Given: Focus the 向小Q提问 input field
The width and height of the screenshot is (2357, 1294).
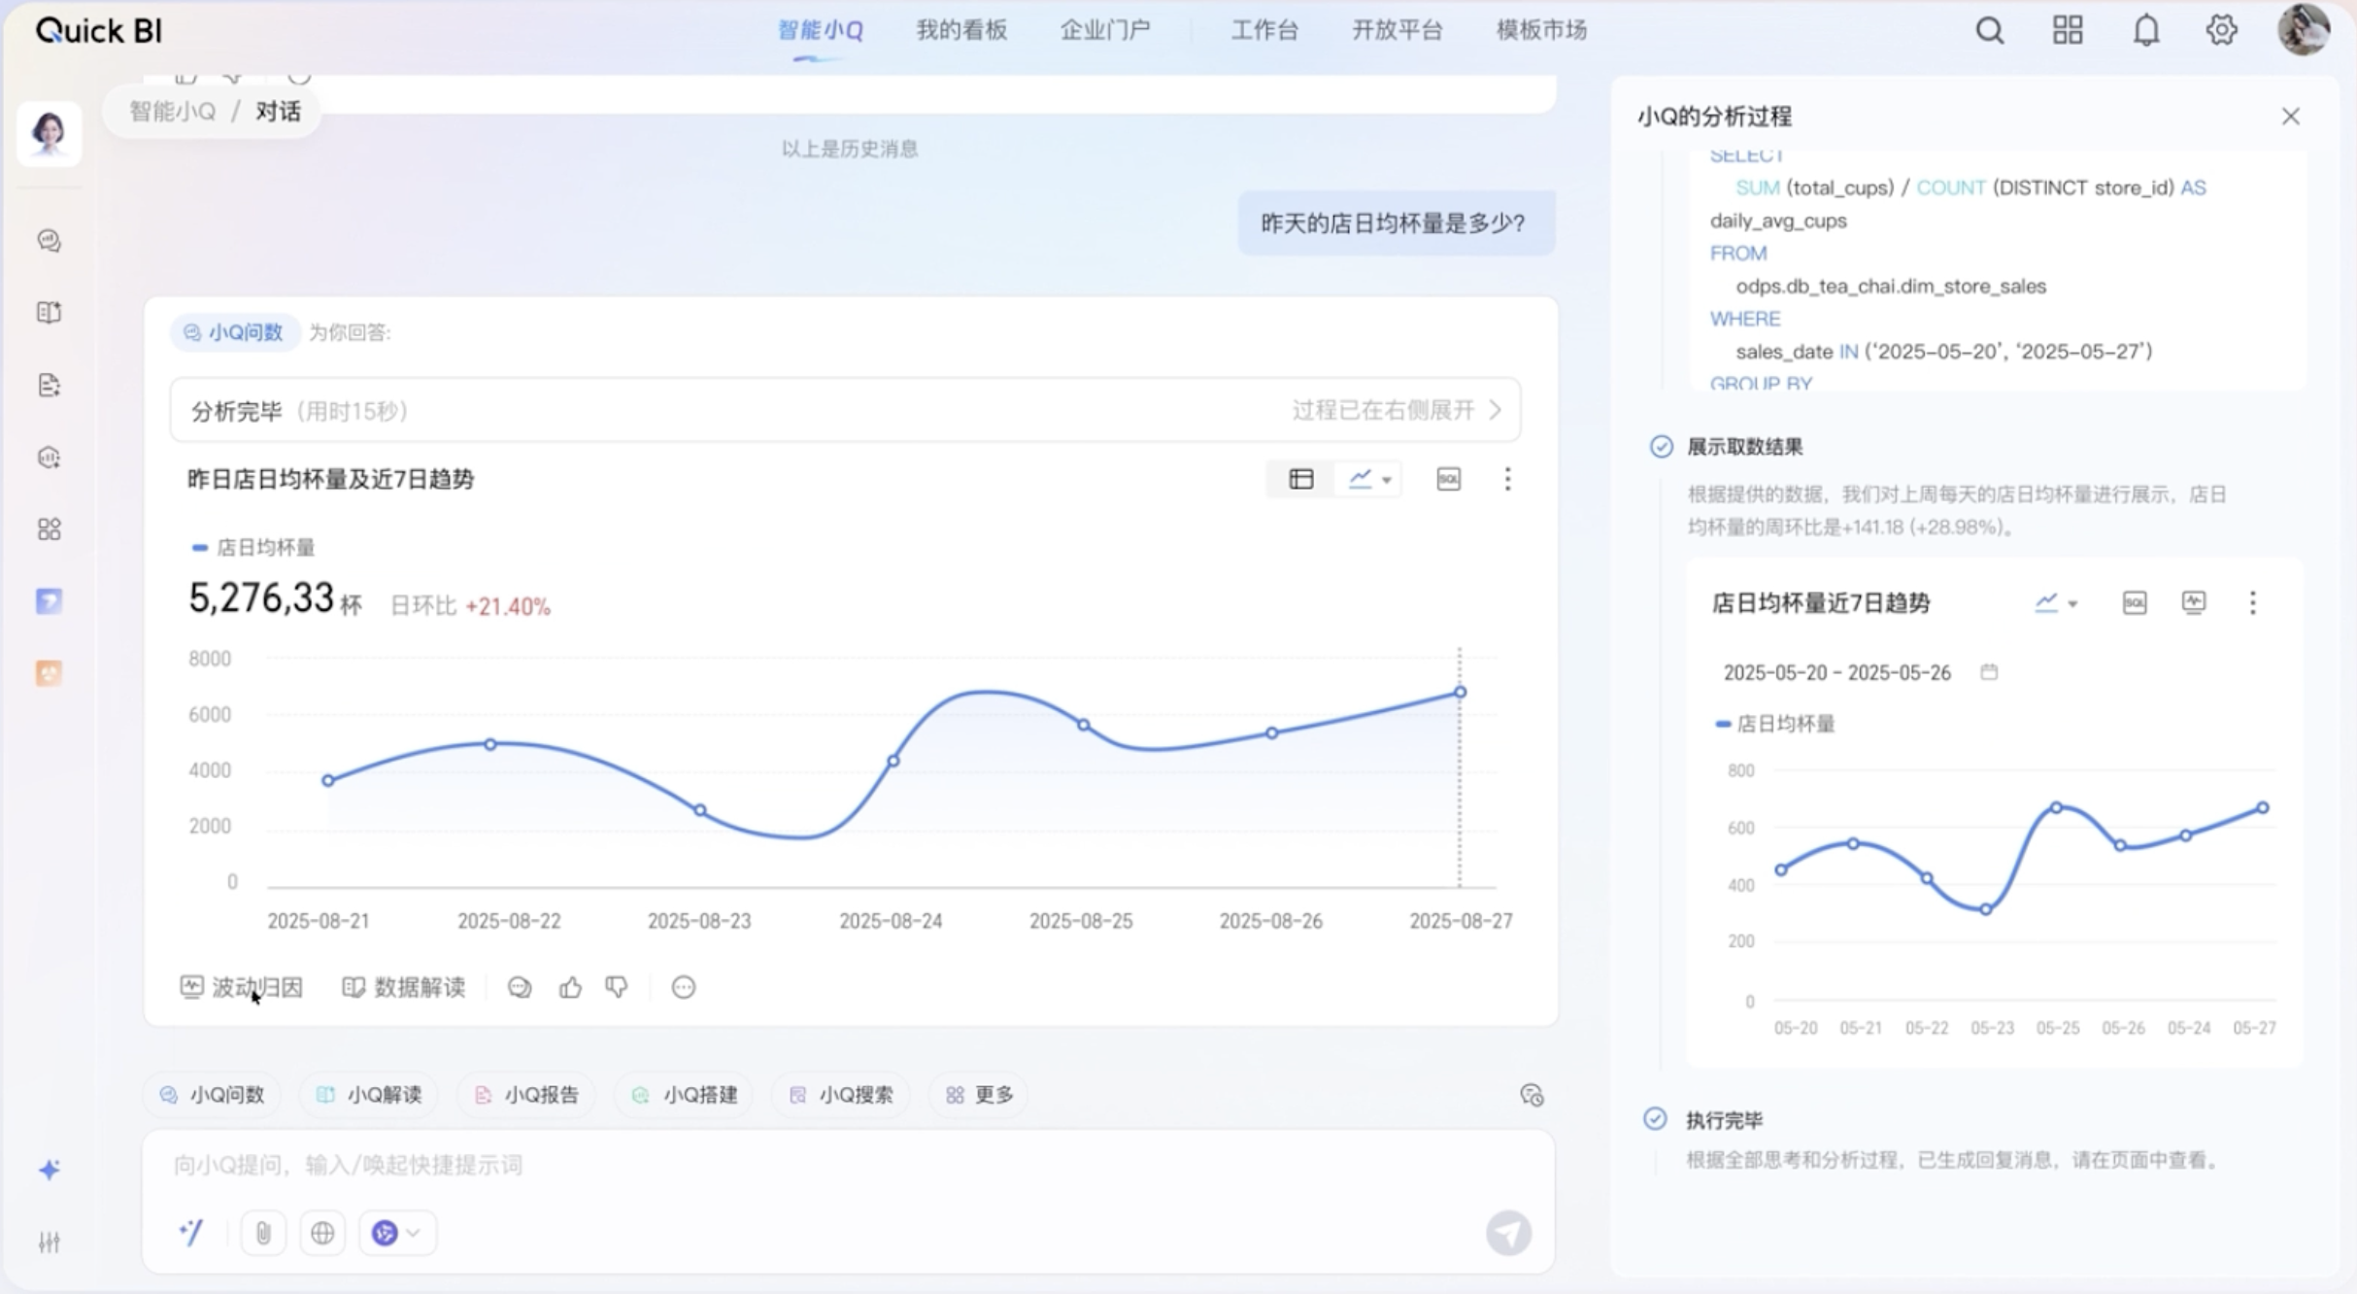Looking at the screenshot, I should [847, 1165].
